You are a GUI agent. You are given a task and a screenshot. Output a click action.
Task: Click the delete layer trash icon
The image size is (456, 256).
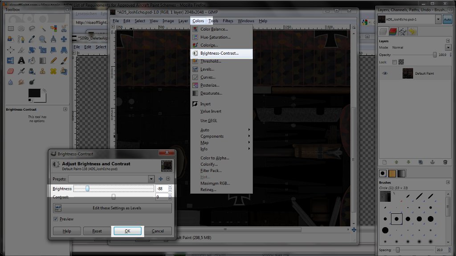[445, 162]
